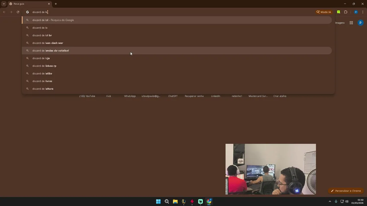The height and width of the screenshot is (206, 367).
Task: Open the Imagens link
Action: pyautogui.click(x=340, y=23)
